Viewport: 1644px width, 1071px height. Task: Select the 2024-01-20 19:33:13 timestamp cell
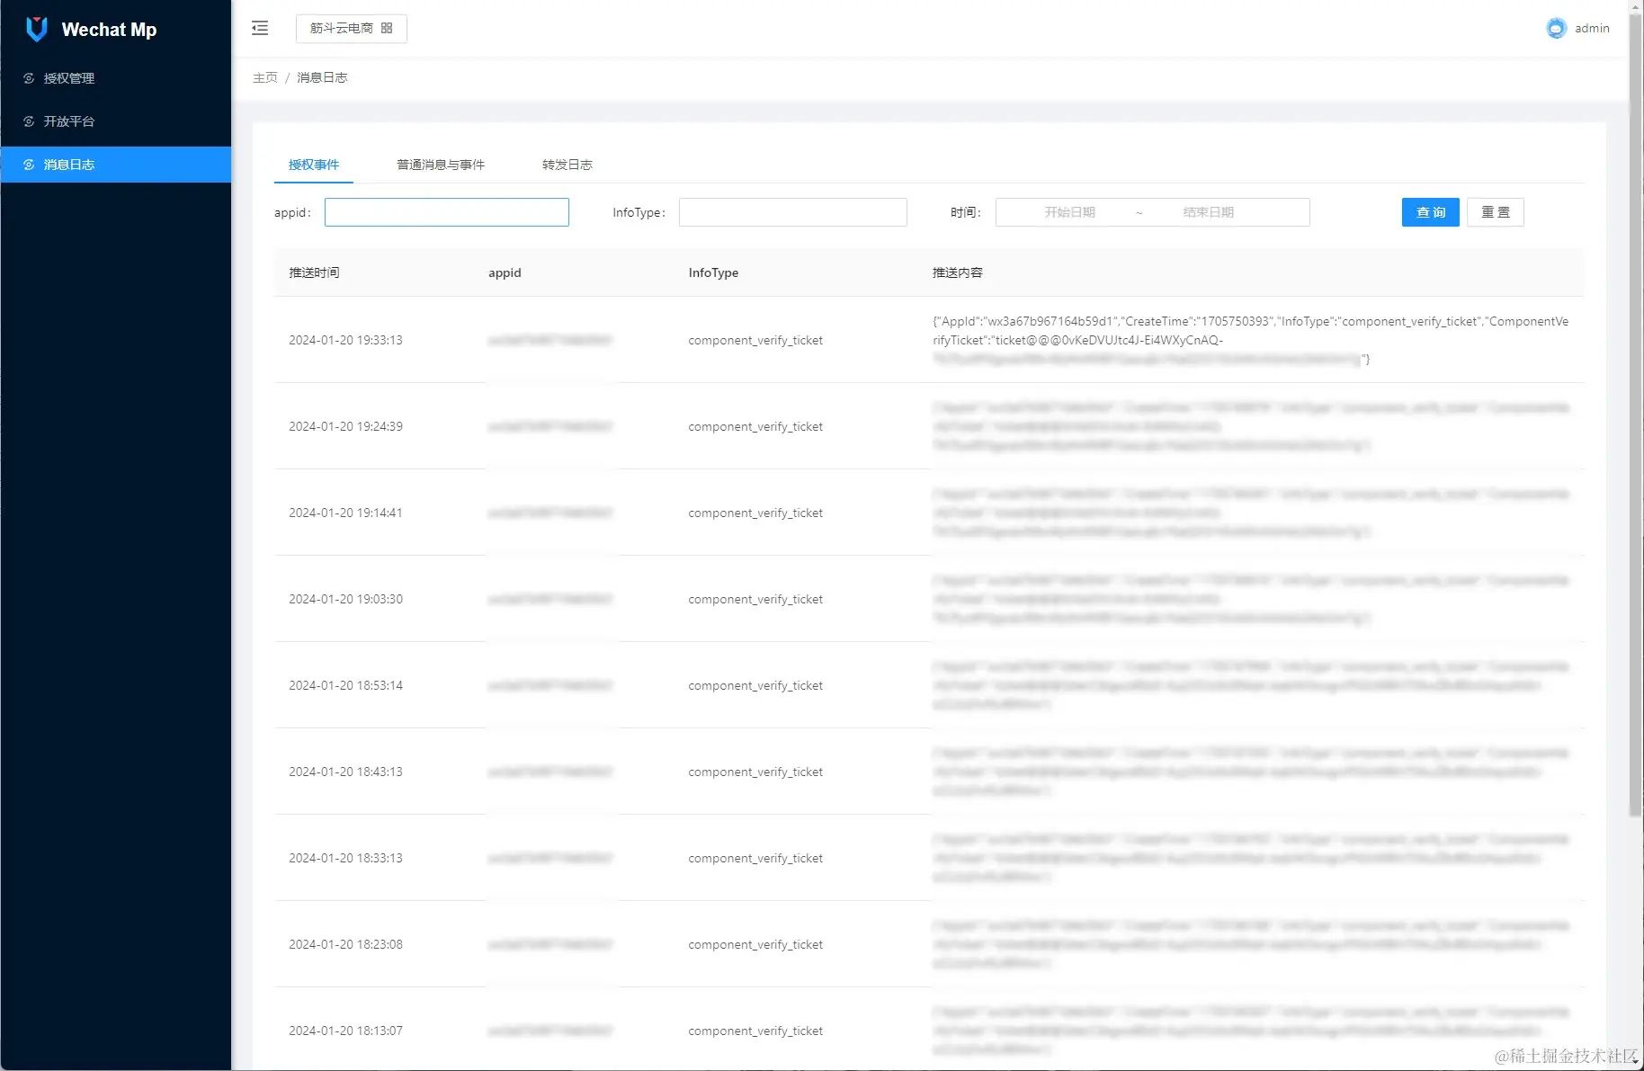345,340
